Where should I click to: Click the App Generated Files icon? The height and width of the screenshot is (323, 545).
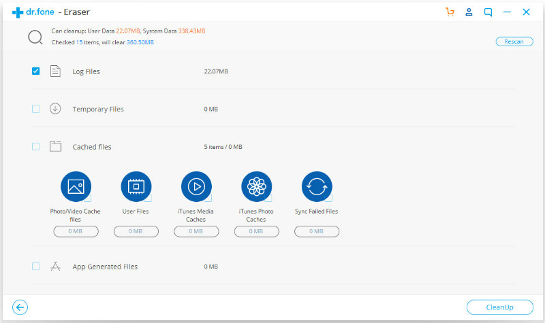tap(55, 266)
